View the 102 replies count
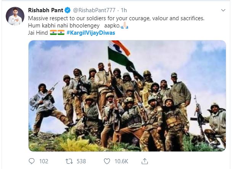The width and height of the screenshot is (233, 169). click(x=44, y=161)
